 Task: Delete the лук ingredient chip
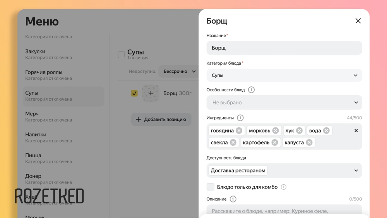click(x=299, y=130)
